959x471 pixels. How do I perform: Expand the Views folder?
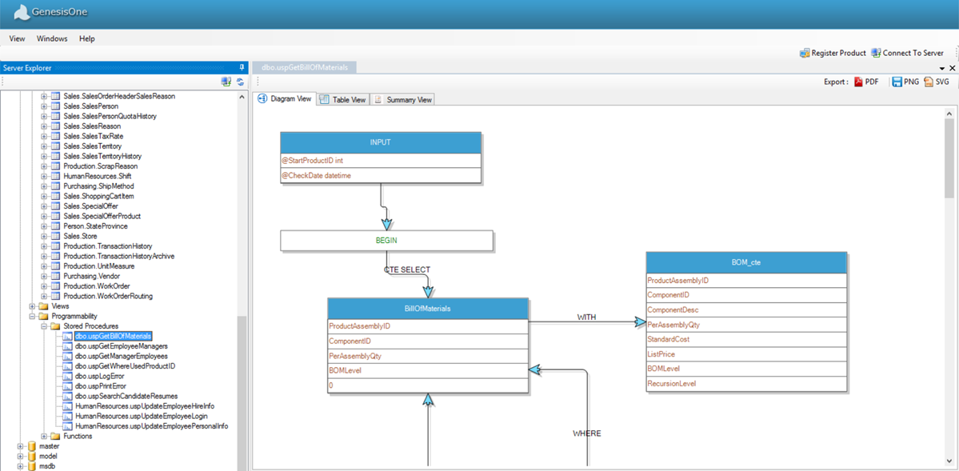tap(33, 306)
